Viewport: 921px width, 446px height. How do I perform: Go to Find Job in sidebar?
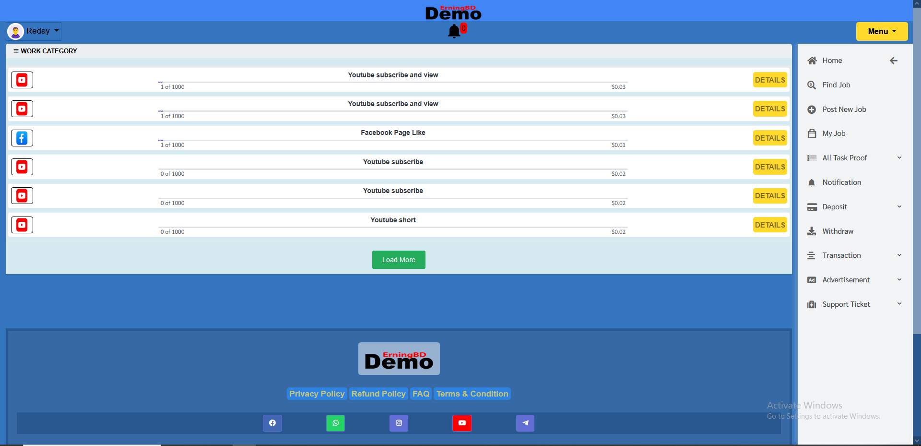pyautogui.click(x=836, y=85)
